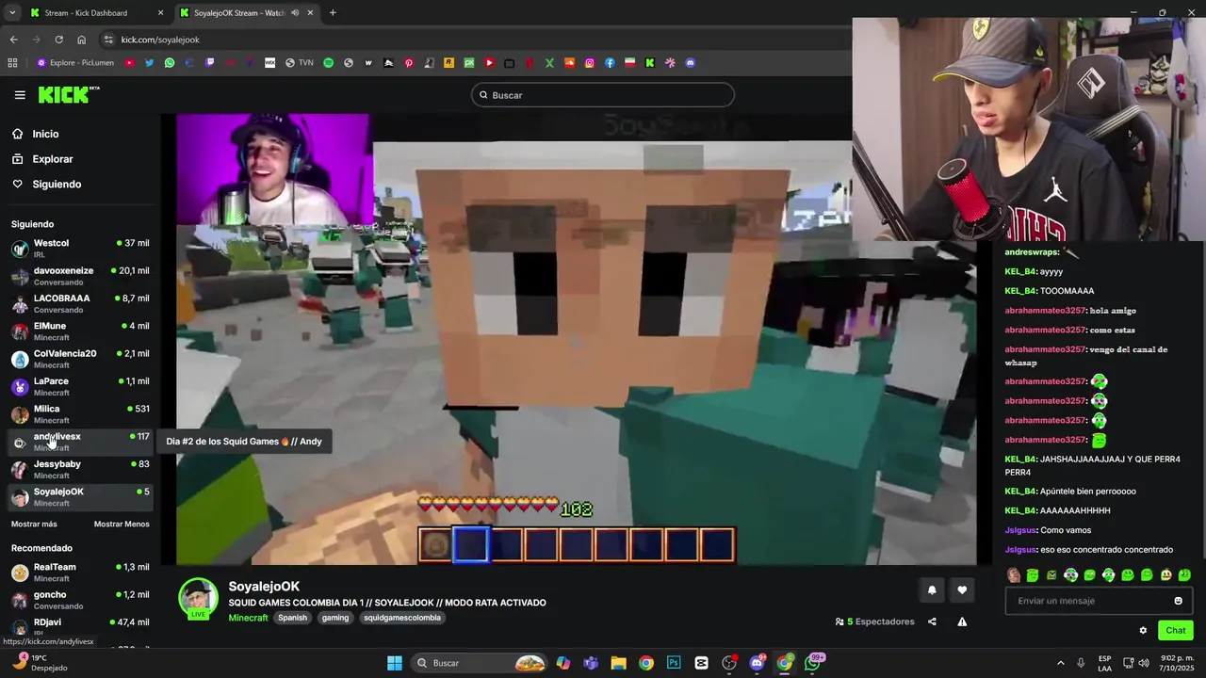The image size is (1206, 678).
Task: Open LACOBRAAA channel
Action: 80,303
